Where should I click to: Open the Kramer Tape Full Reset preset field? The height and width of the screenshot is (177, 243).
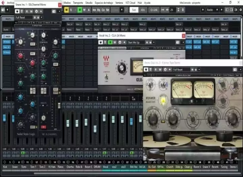click(181, 69)
